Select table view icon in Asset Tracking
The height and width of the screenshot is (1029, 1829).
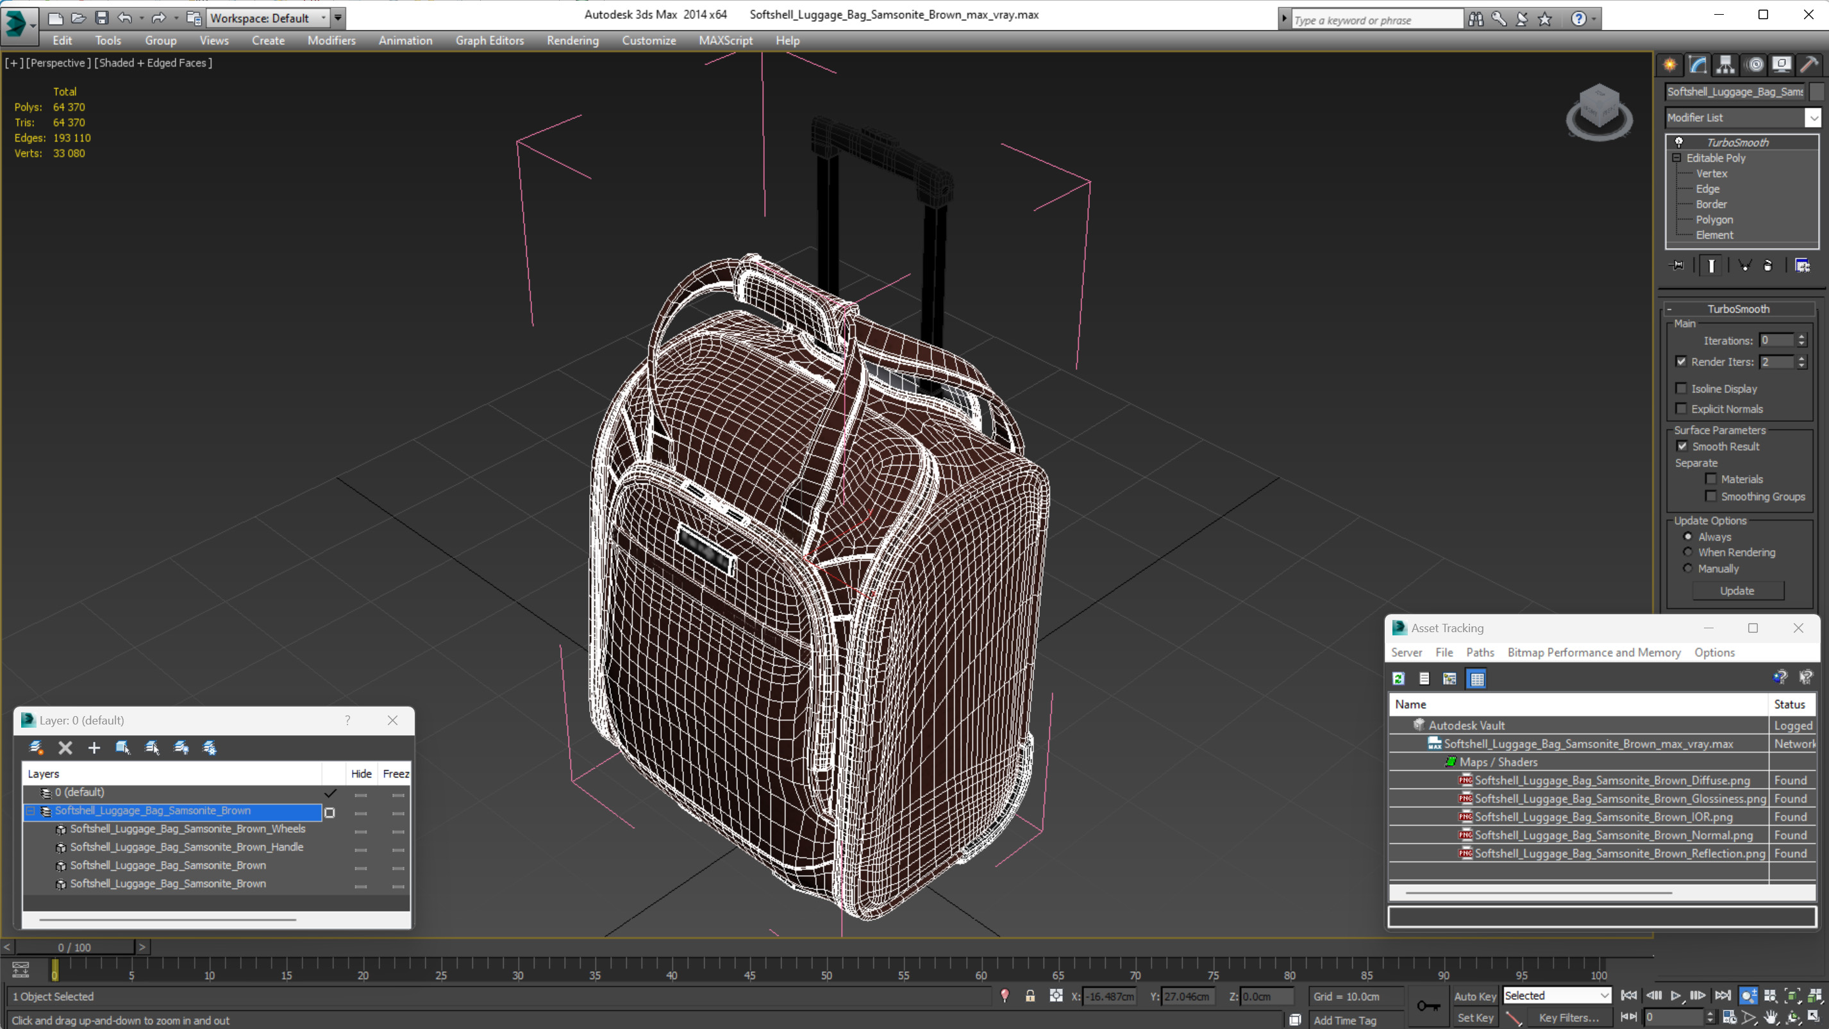click(1477, 679)
